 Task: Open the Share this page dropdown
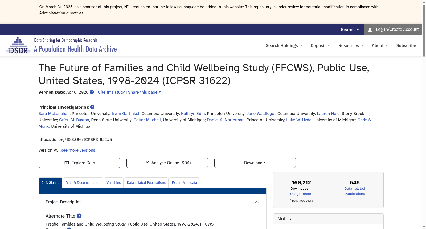pos(144,92)
